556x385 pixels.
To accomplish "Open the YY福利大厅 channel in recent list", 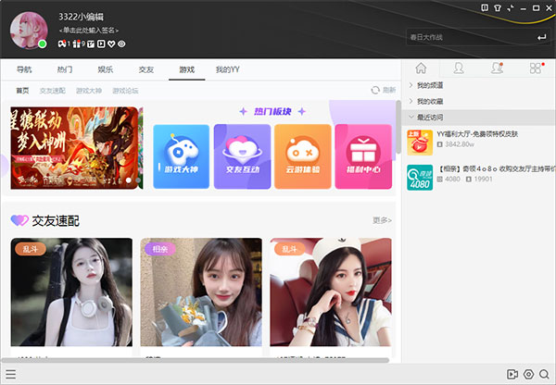I will click(x=482, y=133).
